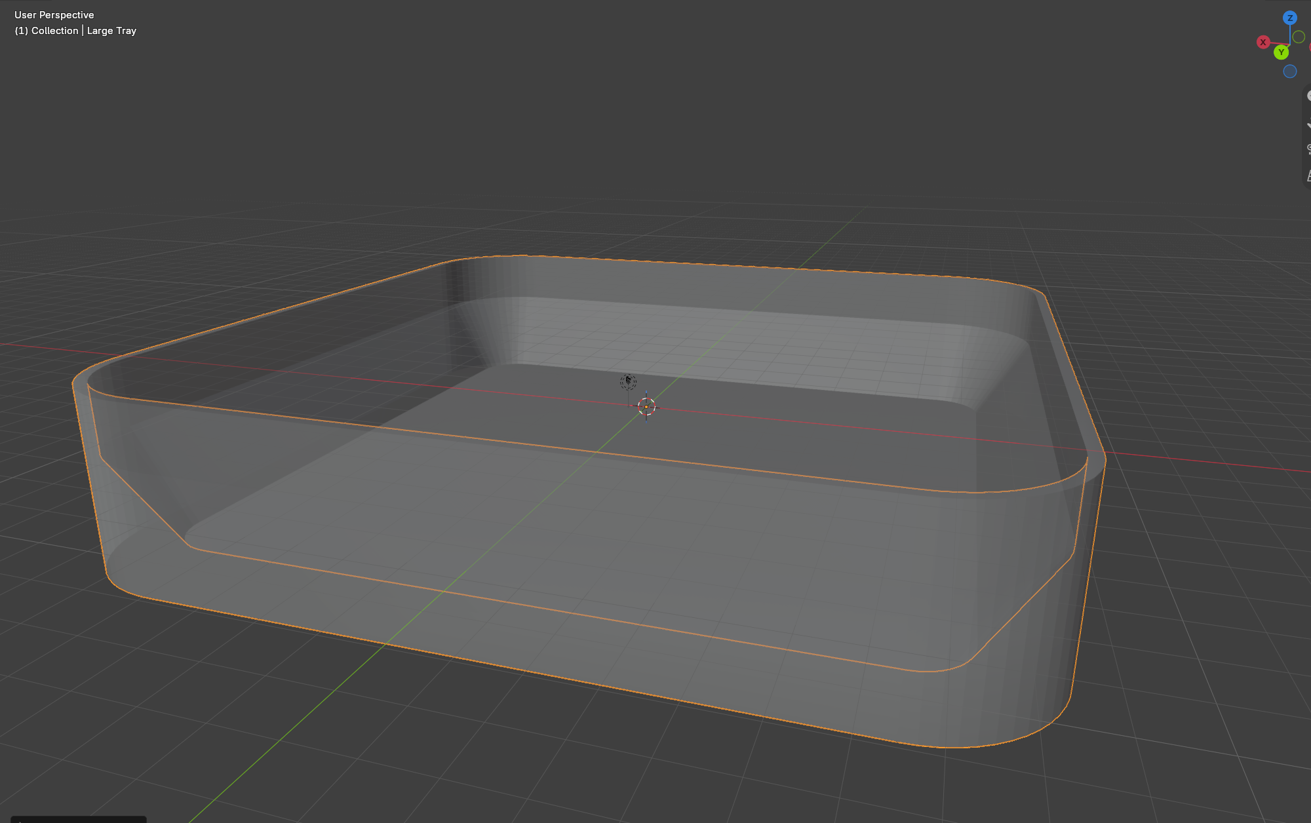Click the 'User Perspective' overlay text
The image size is (1311, 823).
point(54,15)
